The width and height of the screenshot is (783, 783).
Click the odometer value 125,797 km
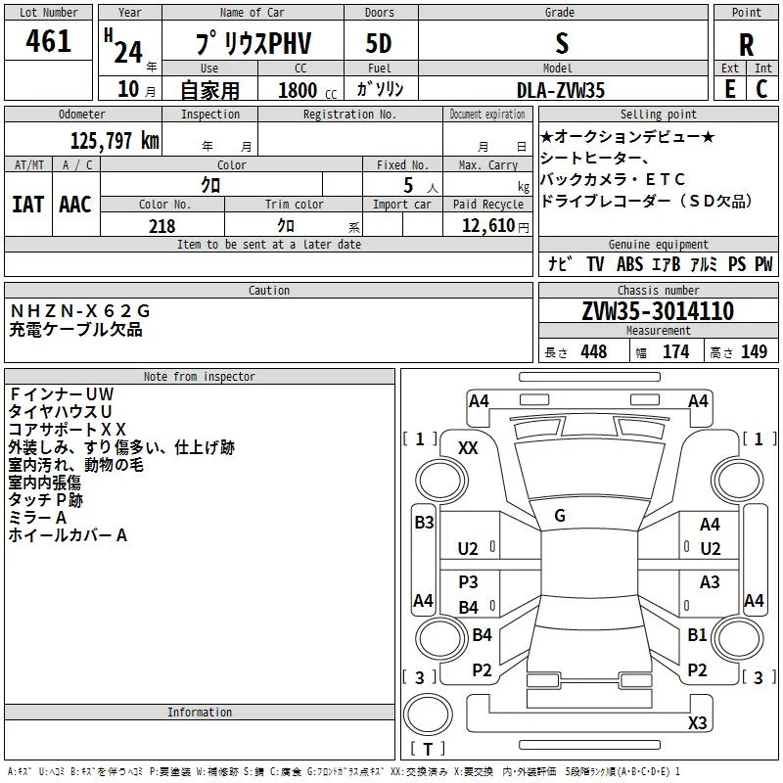pyautogui.click(x=115, y=141)
